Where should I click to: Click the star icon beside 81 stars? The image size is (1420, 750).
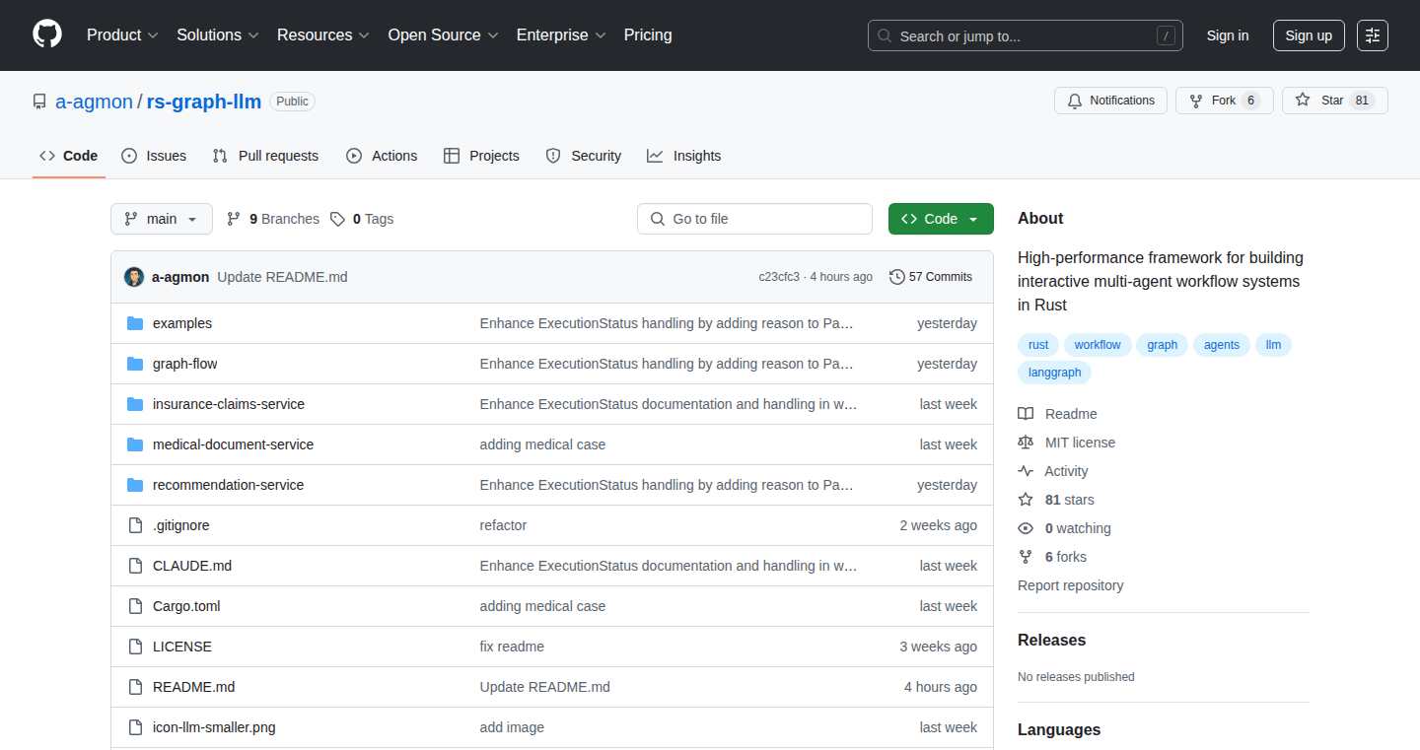(x=1026, y=500)
